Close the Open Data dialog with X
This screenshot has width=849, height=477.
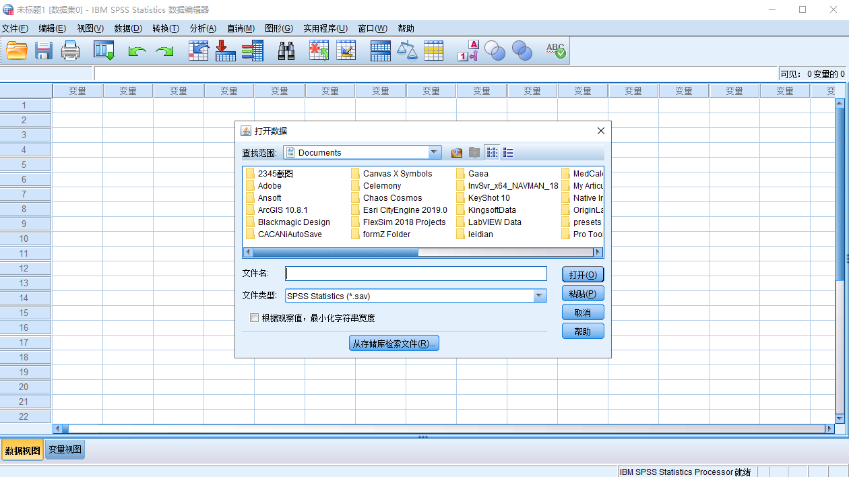[601, 131]
